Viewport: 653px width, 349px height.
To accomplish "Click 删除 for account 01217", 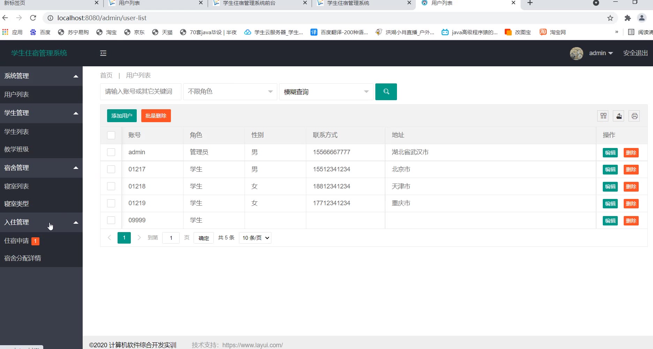I will 631,170.
